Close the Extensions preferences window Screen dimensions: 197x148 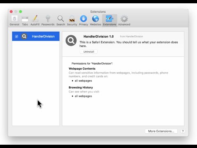[x=11, y=12]
